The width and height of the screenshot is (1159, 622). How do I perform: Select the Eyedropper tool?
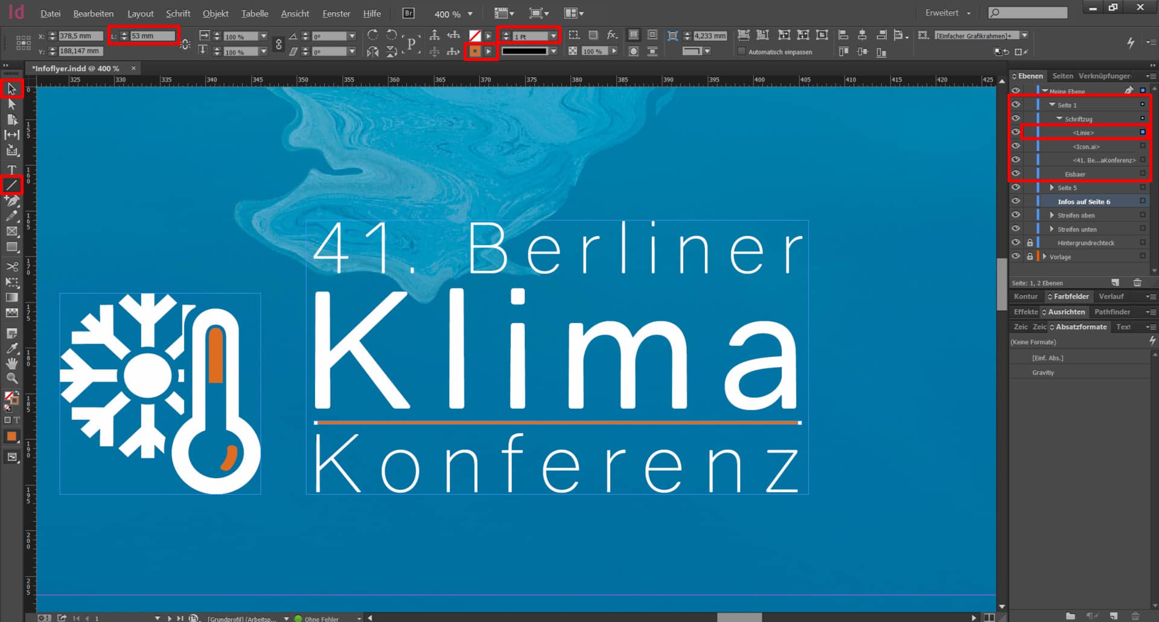click(11, 348)
